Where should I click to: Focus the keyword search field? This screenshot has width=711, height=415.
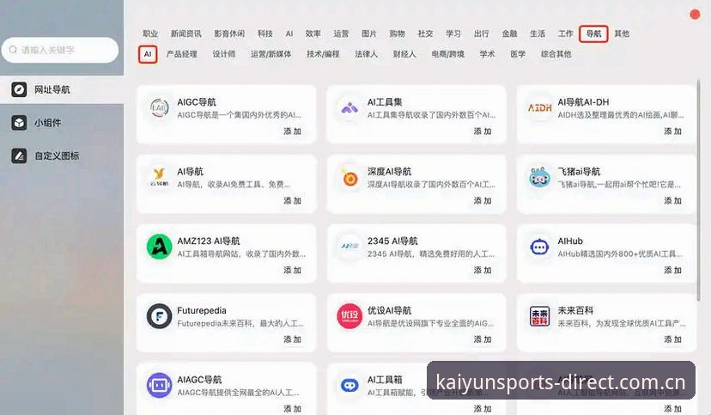[x=60, y=50]
